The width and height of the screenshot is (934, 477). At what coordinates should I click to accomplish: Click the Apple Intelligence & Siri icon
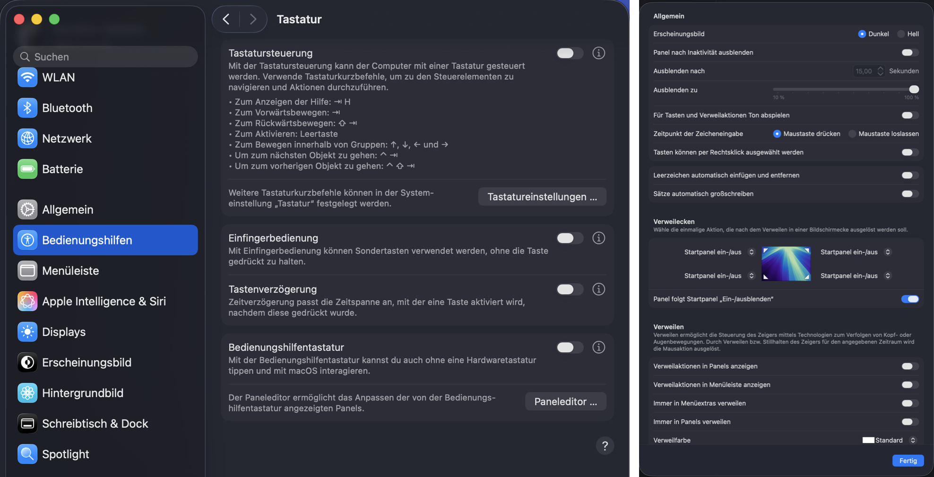[x=27, y=301]
